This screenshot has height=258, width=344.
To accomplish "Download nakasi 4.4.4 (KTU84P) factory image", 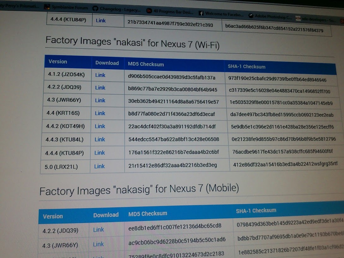I will coord(100,153).
